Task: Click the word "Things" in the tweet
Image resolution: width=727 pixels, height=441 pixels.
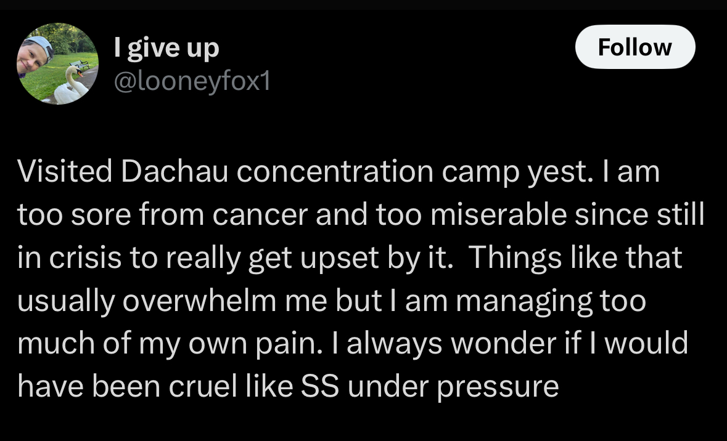Action: coord(515,257)
